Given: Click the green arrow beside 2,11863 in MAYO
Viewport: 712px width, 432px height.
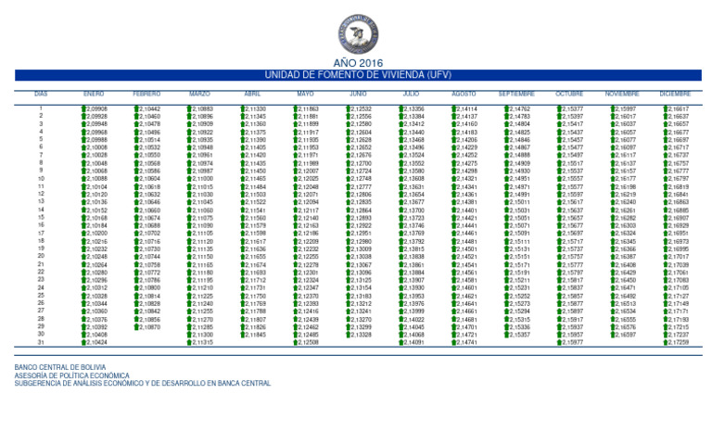Looking at the screenshot, I should point(295,109).
